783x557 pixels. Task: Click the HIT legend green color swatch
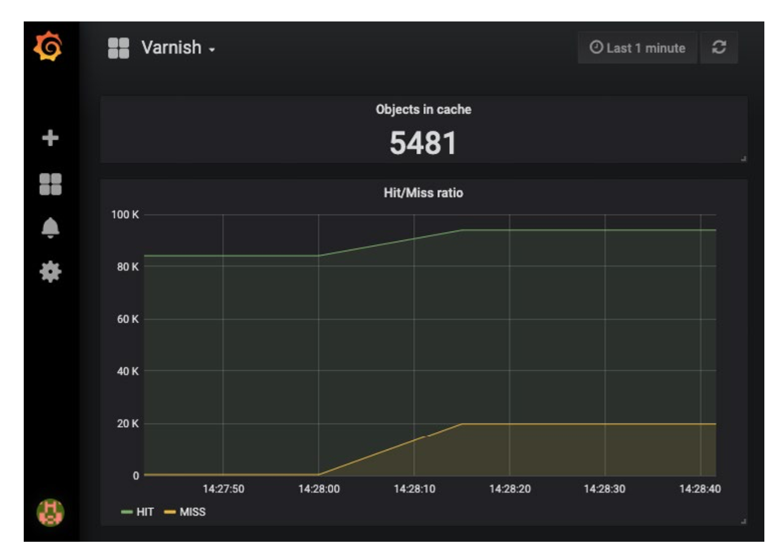(127, 512)
